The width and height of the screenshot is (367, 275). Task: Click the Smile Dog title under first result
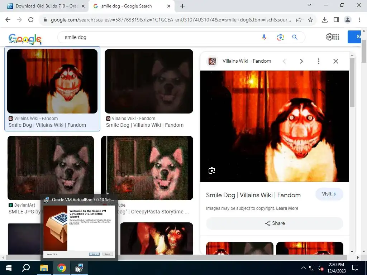click(47, 125)
